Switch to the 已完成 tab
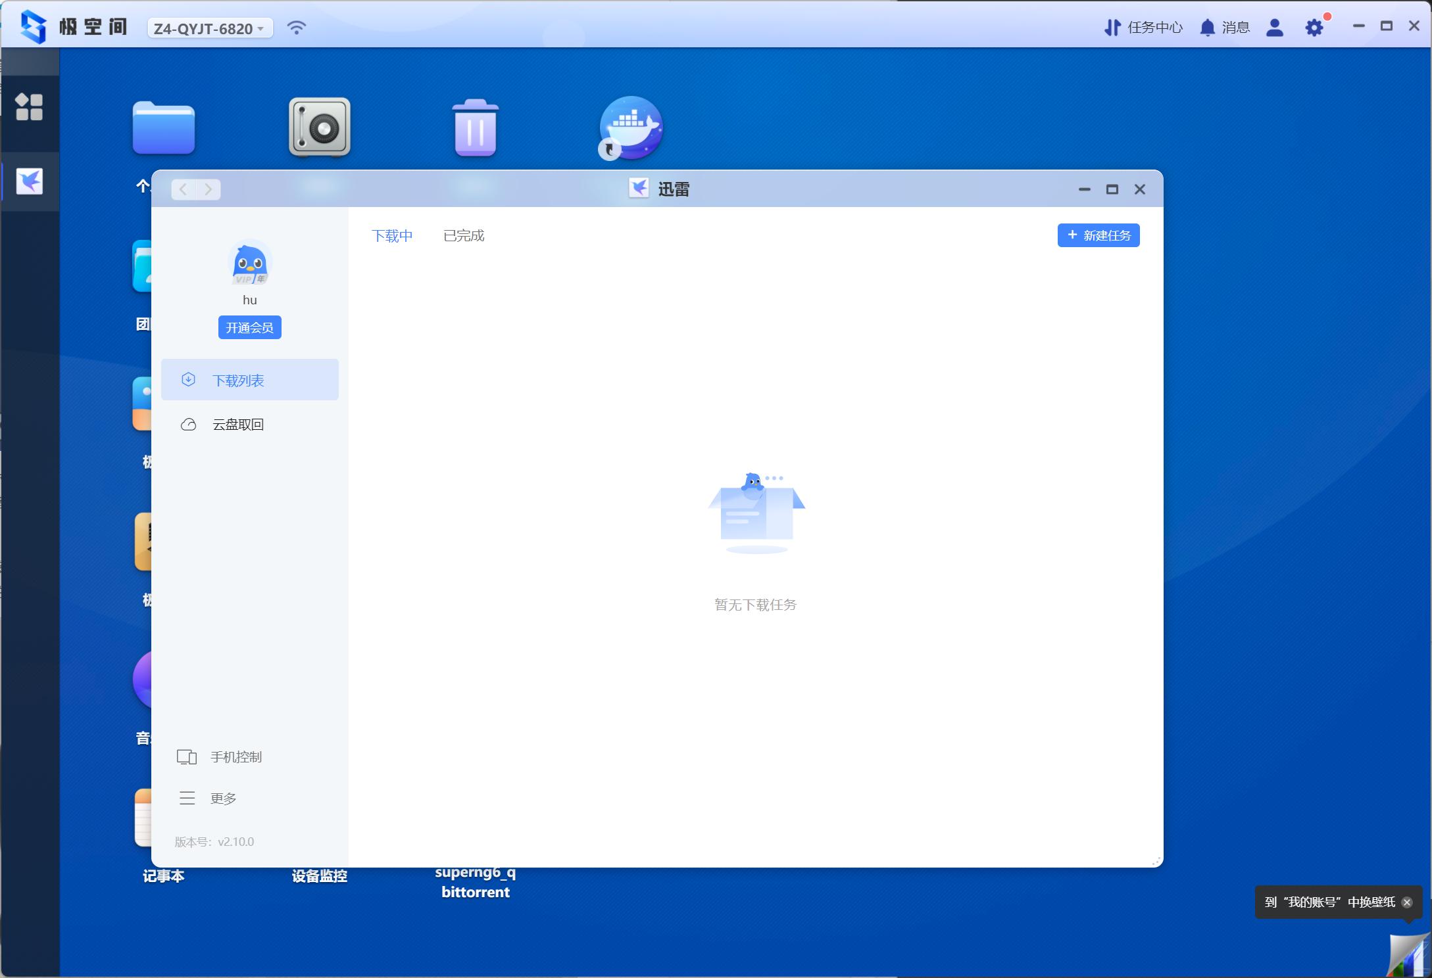The height and width of the screenshot is (978, 1432). tap(463, 235)
